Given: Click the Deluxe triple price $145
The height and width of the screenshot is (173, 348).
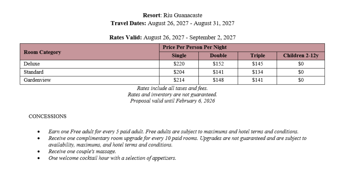Looking at the screenshot, I should [257, 64].
